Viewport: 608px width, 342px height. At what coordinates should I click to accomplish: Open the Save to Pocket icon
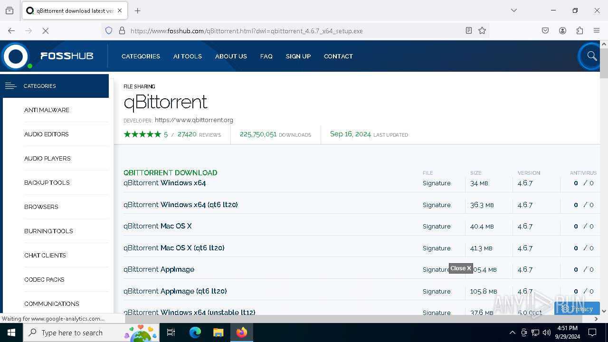[545, 31]
